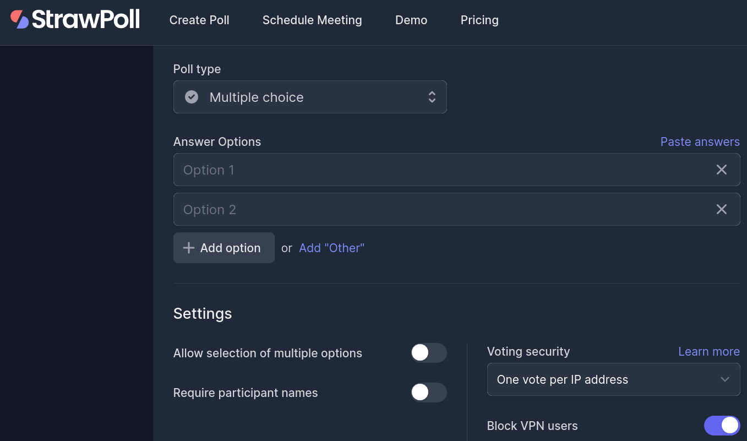Click the StrawPoll logo icon
Screen dimensions: 747x441
click(x=20, y=19)
